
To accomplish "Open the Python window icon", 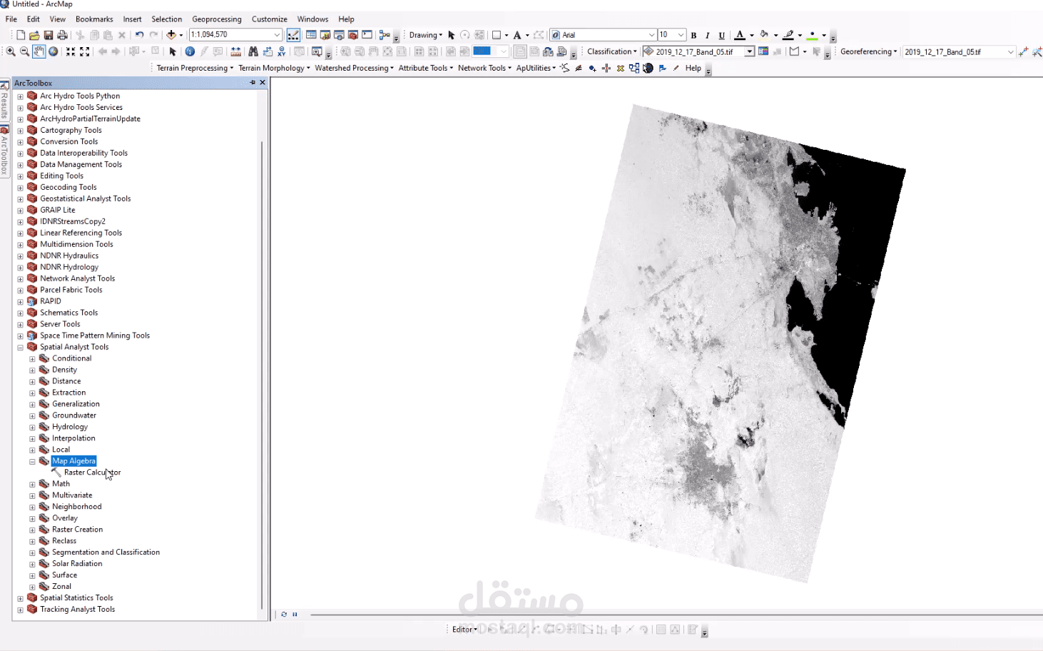I will click(x=367, y=35).
